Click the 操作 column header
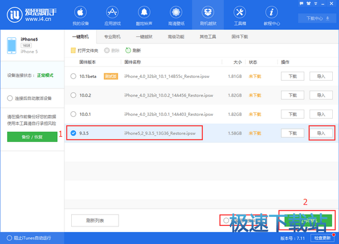Image resolution: width=339 pixels, height=244 pixels. coord(285,62)
